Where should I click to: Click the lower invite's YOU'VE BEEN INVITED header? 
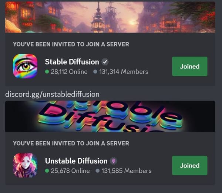[x=71, y=143]
